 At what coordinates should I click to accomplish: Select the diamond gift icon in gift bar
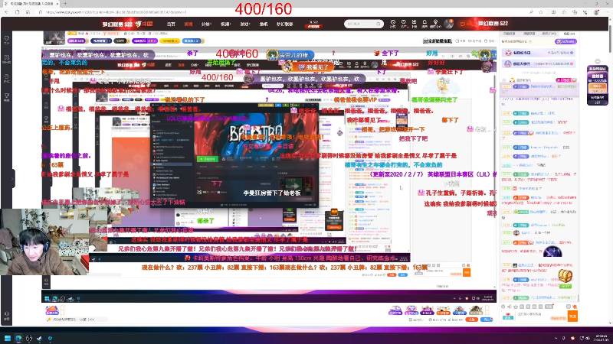[411, 310]
